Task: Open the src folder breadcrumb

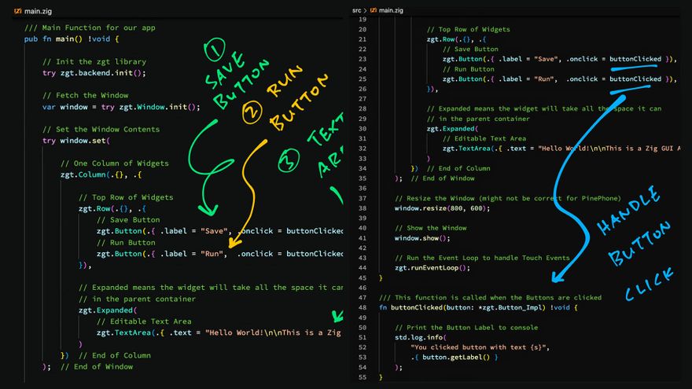Action: (357, 10)
